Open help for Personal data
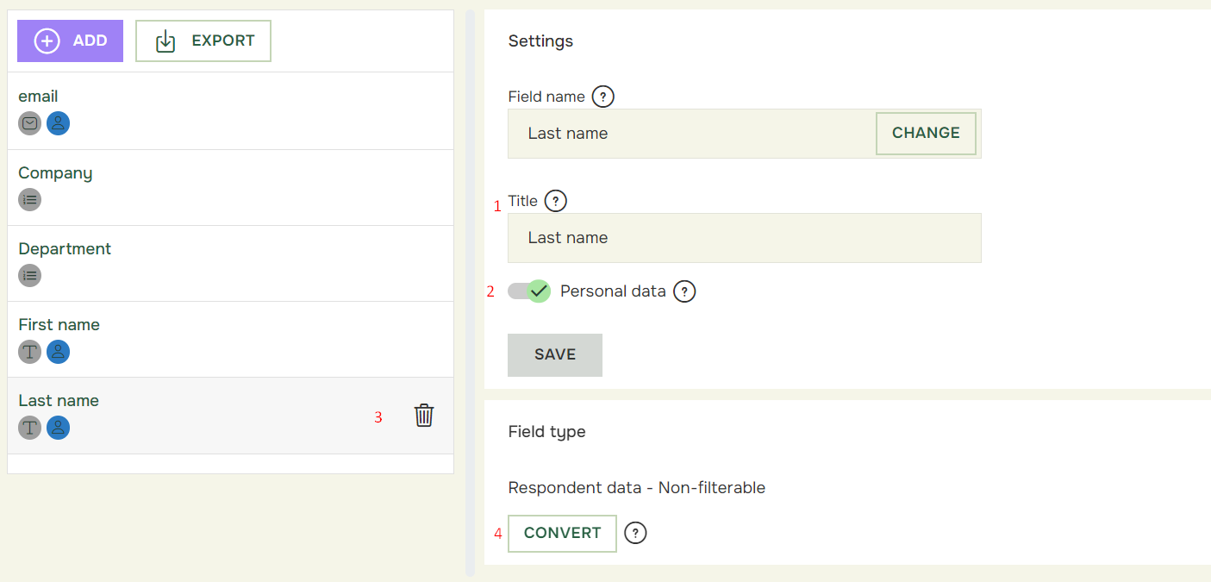This screenshot has width=1211, height=582. 684,291
